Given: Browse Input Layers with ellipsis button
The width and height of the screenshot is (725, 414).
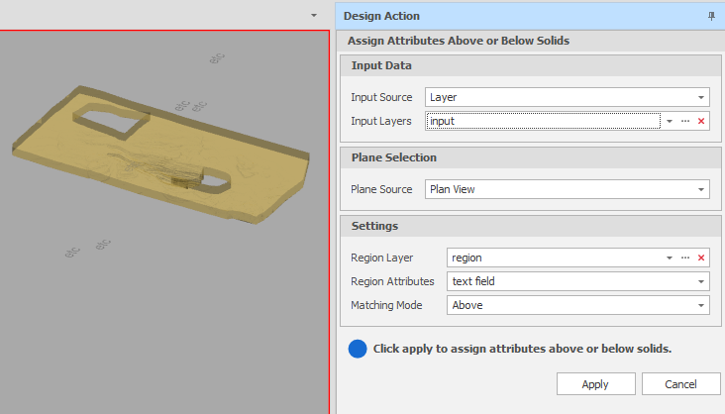Looking at the screenshot, I should 685,121.
